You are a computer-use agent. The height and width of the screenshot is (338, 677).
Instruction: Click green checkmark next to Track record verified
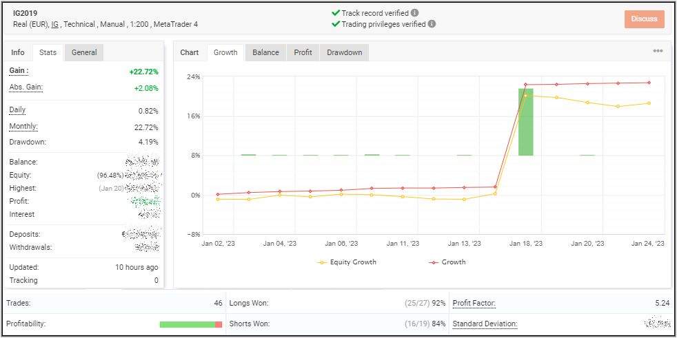336,13
